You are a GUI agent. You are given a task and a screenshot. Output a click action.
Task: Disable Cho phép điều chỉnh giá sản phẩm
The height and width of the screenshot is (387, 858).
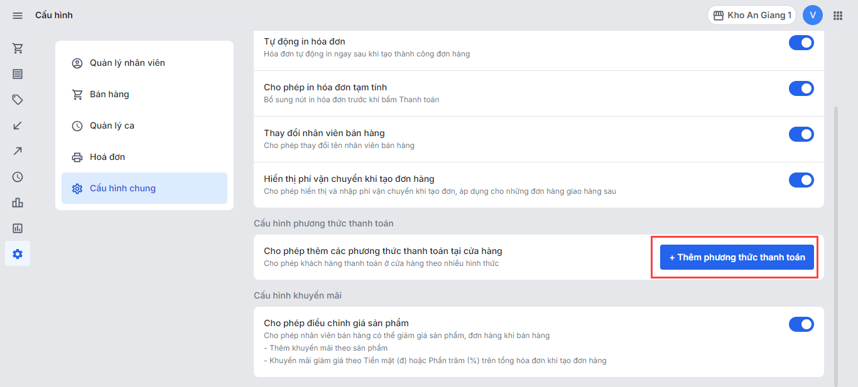pos(801,324)
